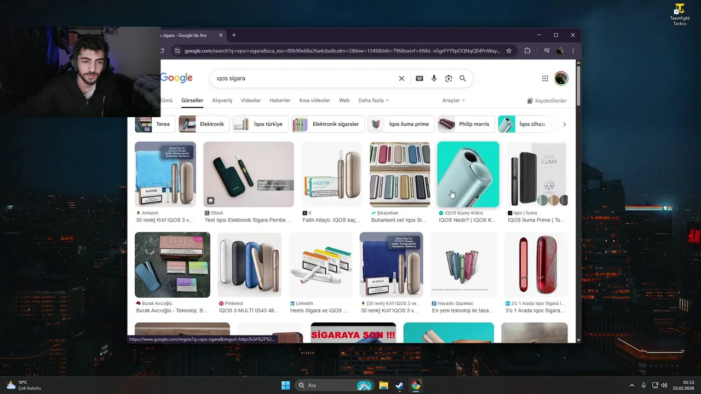Open Chrome media controls icon

pos(547,50)
